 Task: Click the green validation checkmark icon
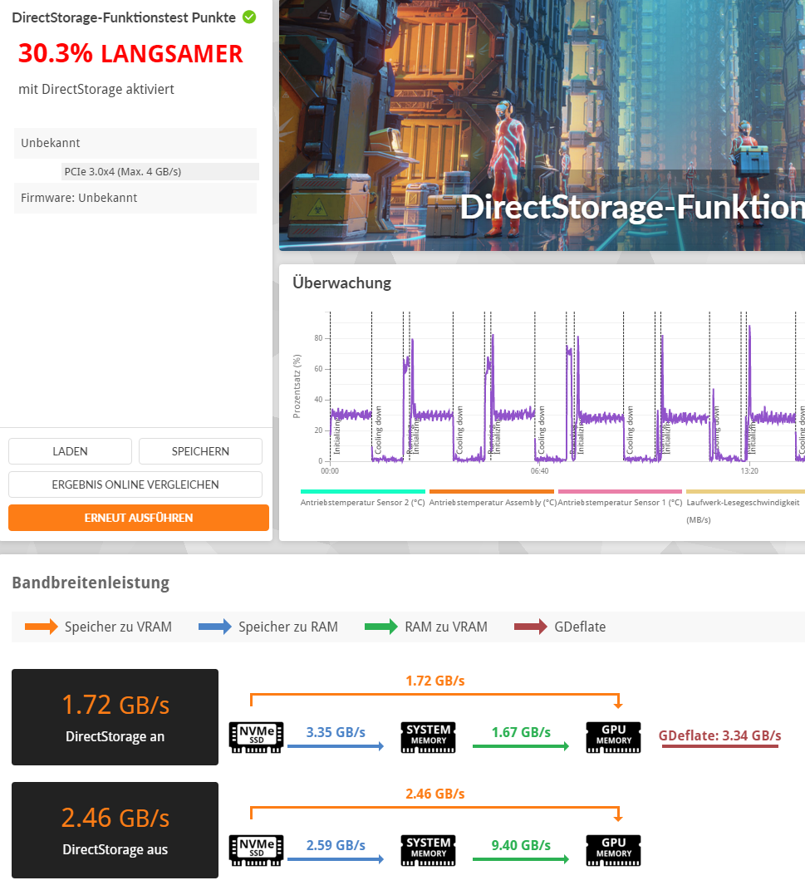pyautogui.click(x=249, y=17)
